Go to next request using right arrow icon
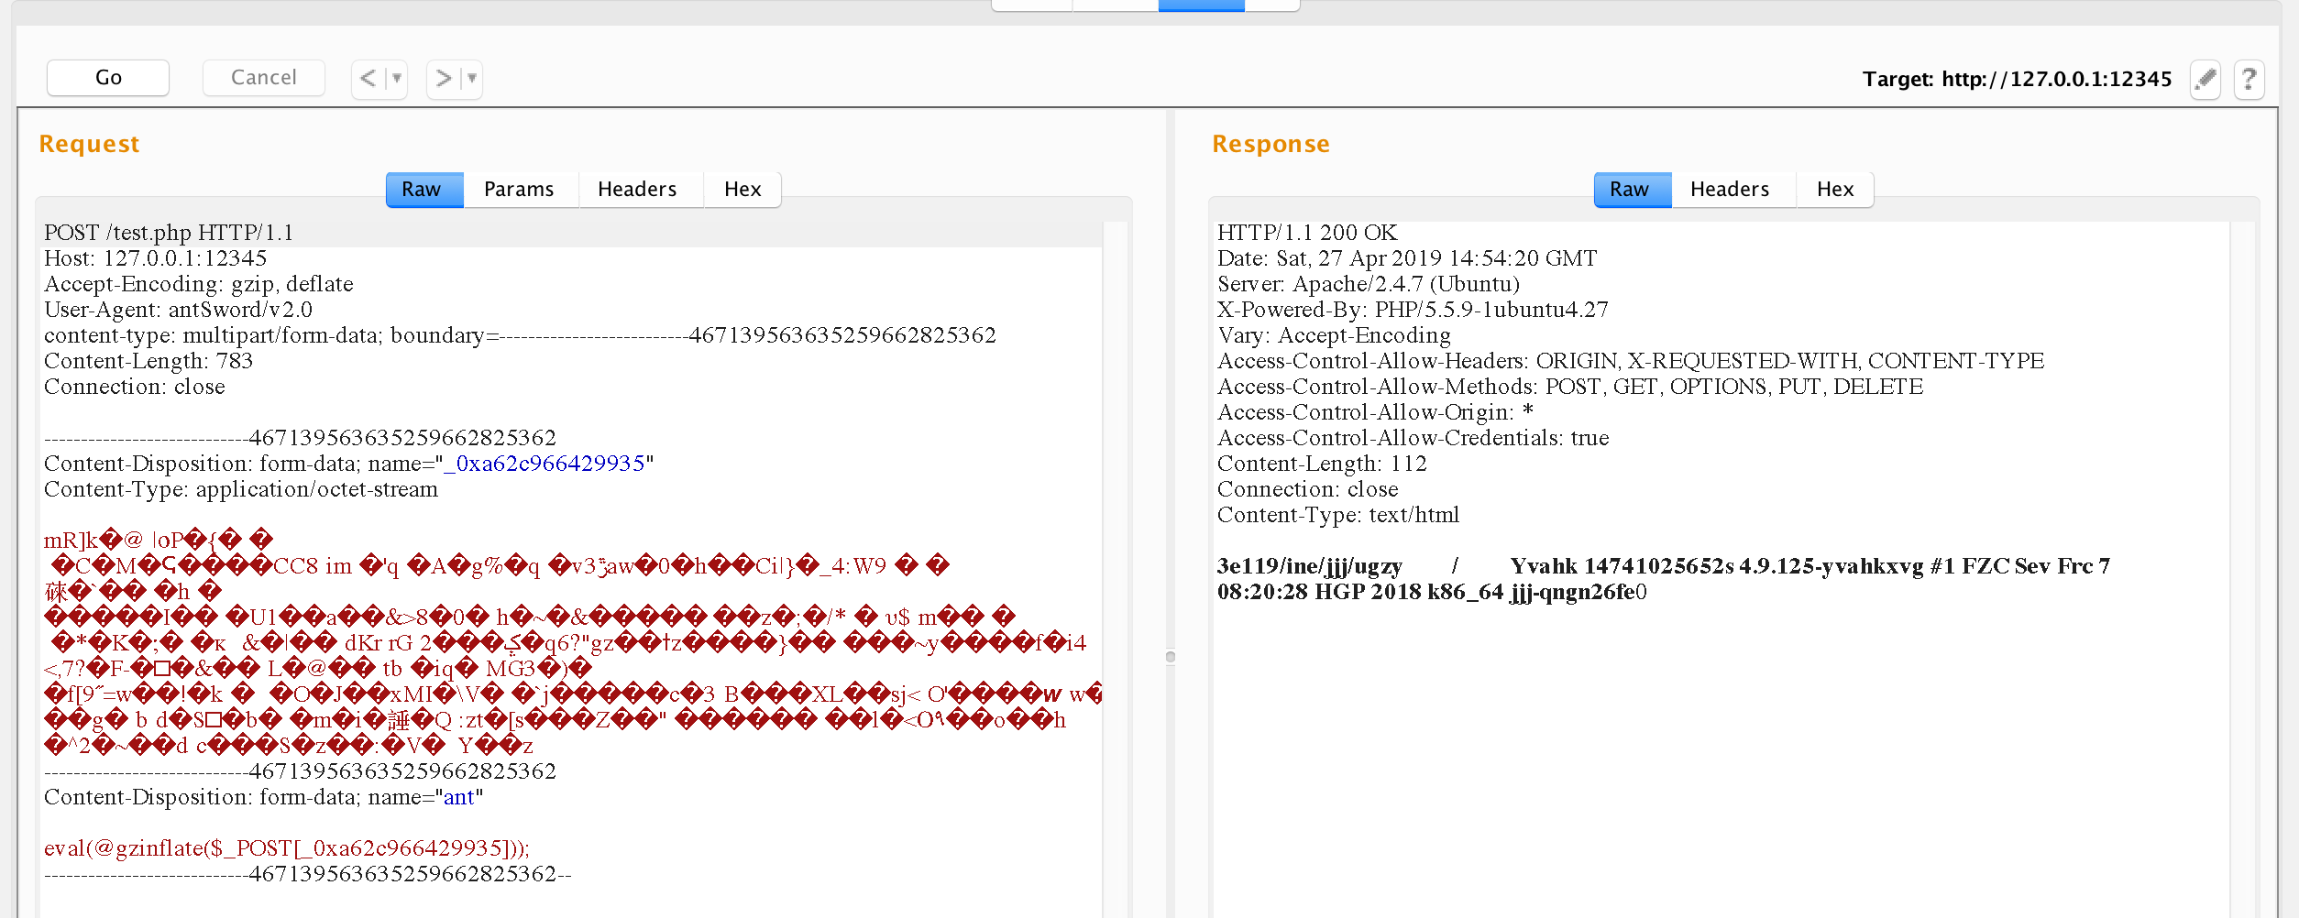 (x=443, y=79)
